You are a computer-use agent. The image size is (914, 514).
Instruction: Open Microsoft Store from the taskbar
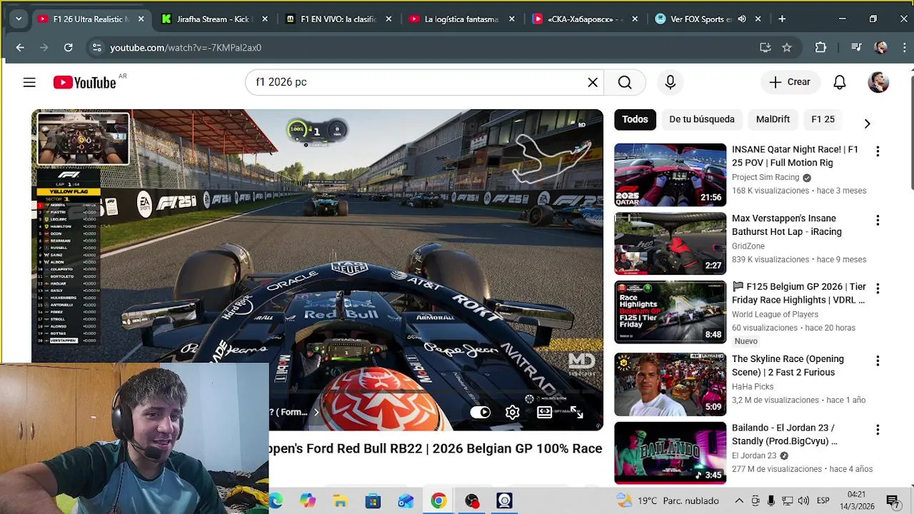pyautogui.click(x=373, y=501)
